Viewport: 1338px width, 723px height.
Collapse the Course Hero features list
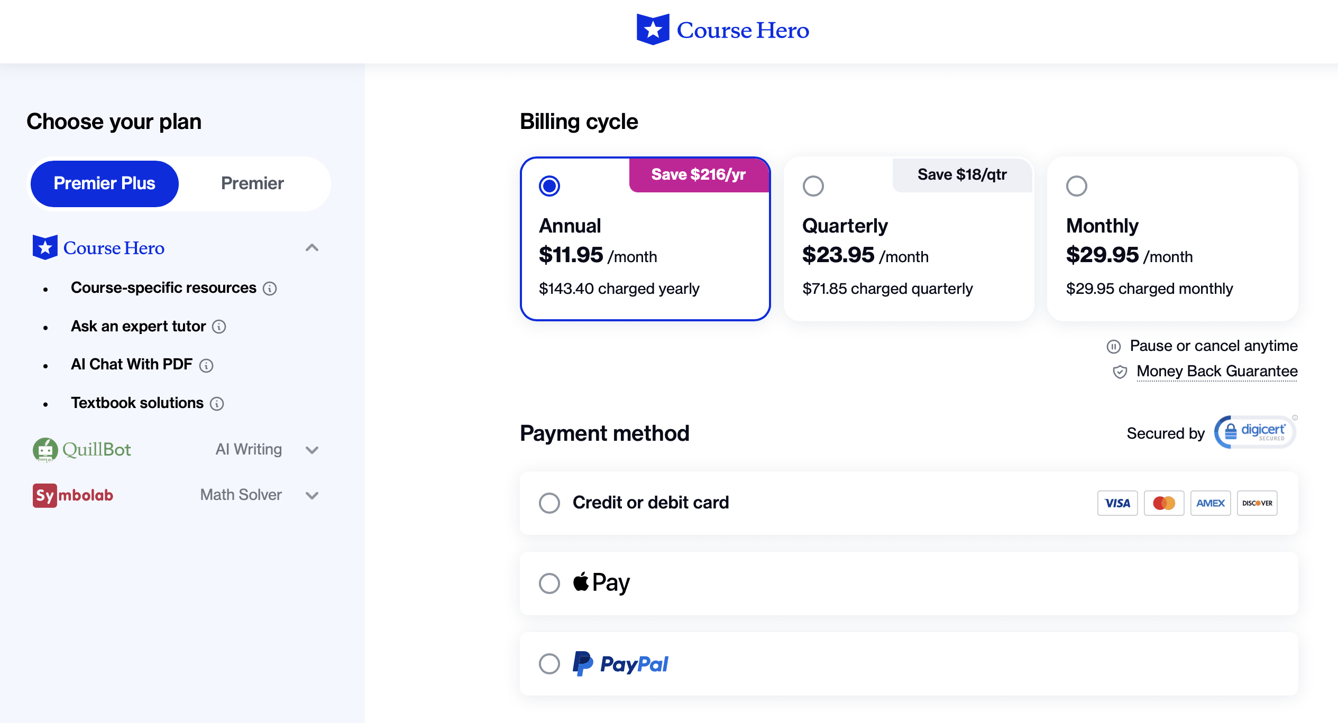pos(312,248)
